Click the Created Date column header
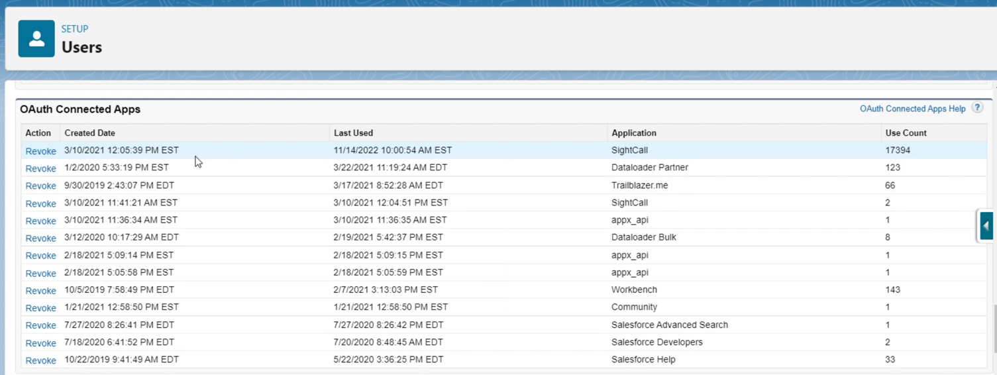 (x=89, y=133)
